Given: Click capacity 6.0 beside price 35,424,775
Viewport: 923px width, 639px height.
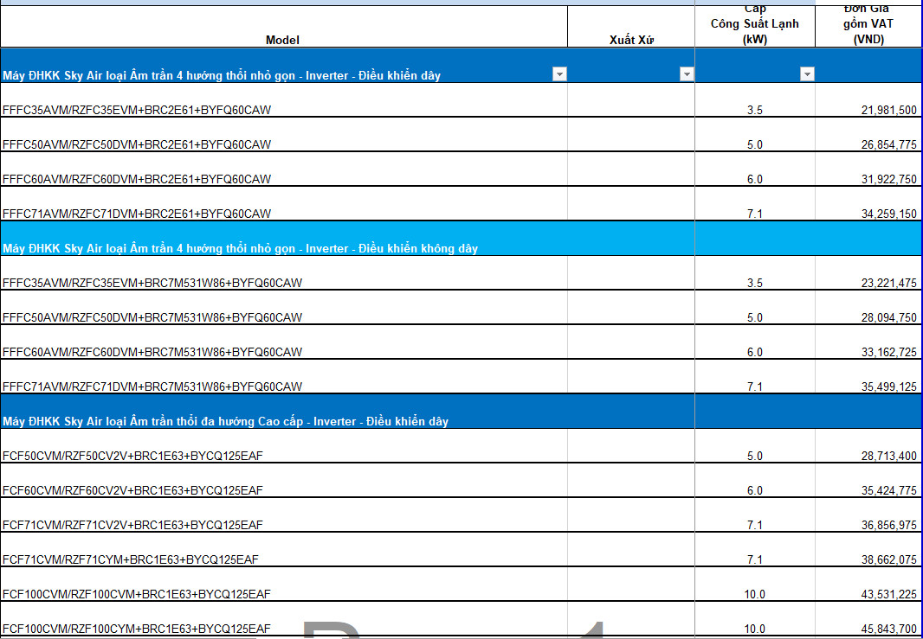Looking at the screenshot, I should (755, 491).
